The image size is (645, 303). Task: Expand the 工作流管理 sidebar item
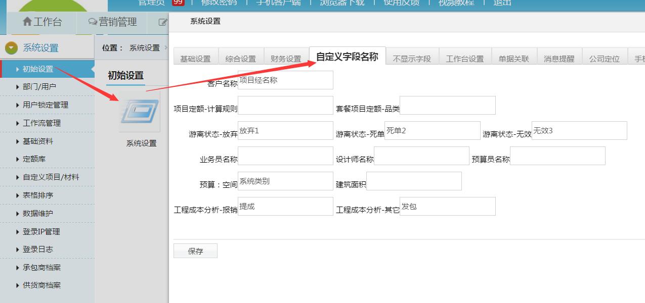pos(41,123)
